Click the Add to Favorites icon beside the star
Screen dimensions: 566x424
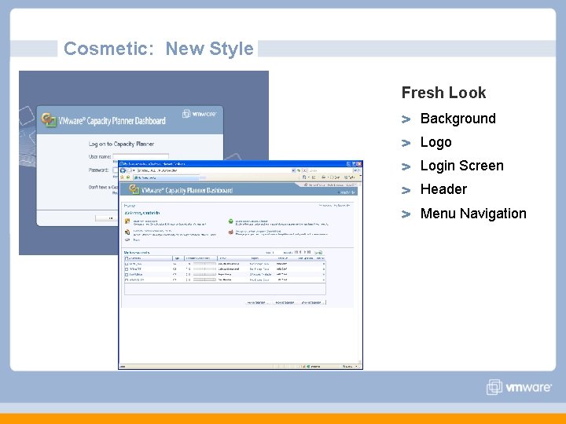pyautogui.click(x=128, y=177)
